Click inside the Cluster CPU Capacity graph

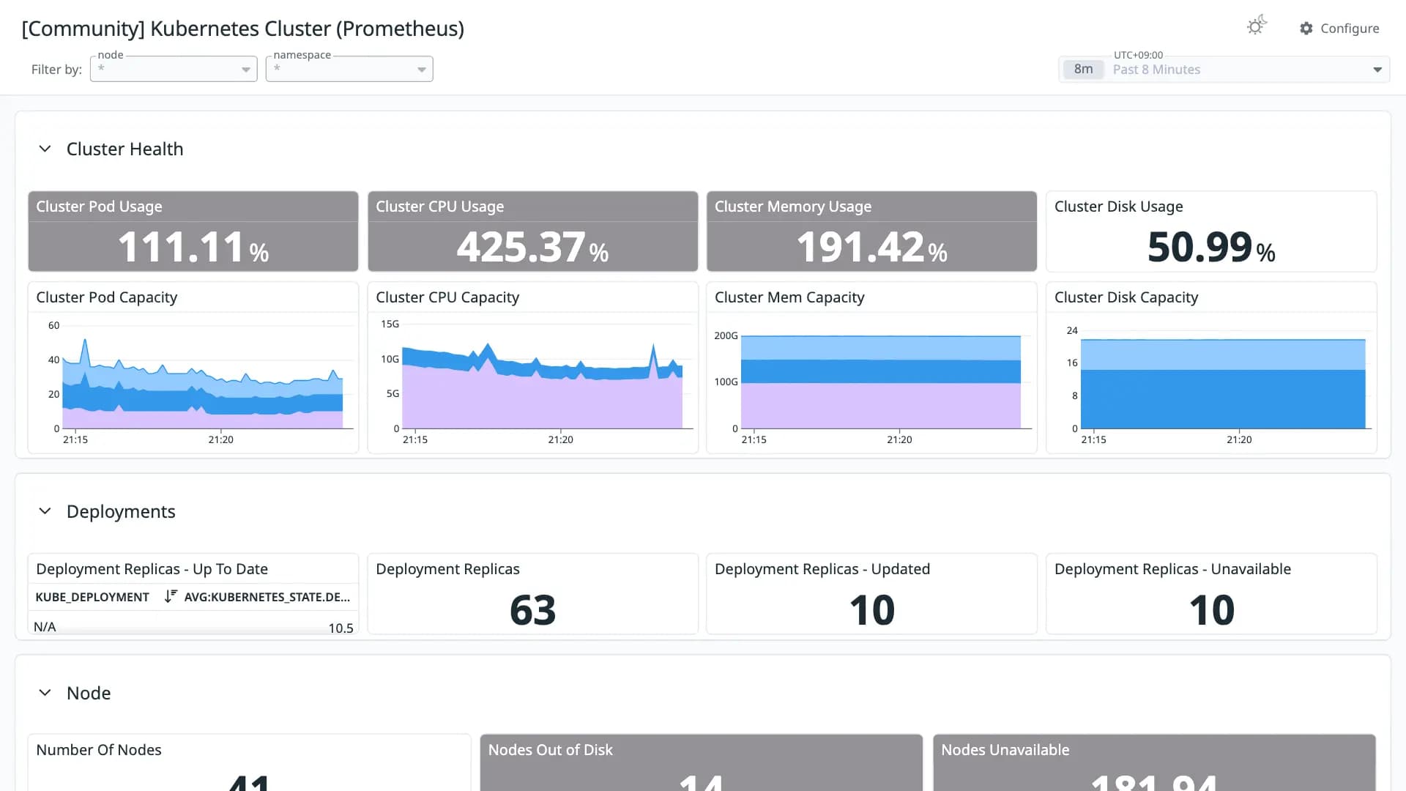tap(542, 377)
